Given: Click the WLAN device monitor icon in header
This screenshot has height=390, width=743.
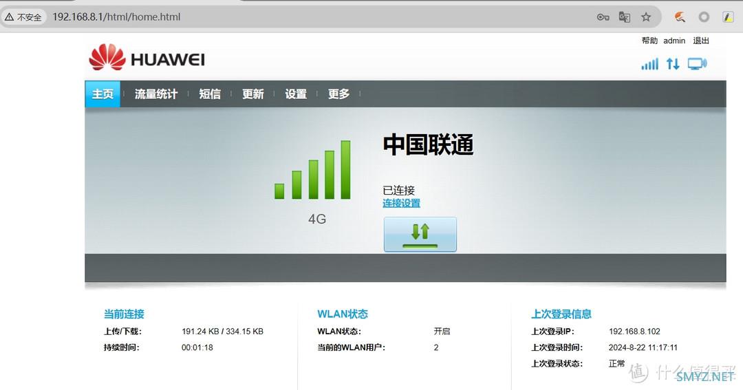Looking at the screenshot, I should click(x=697, y=64).
